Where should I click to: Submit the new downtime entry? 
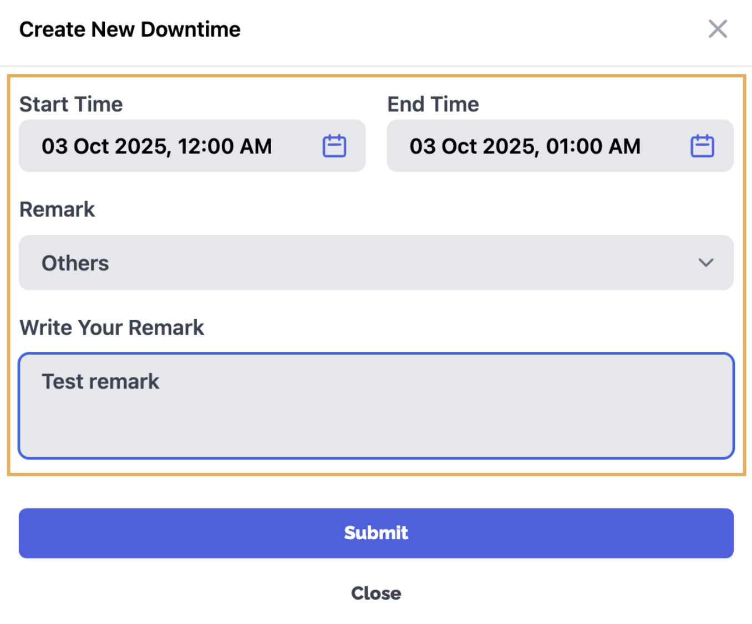[376, 533]
